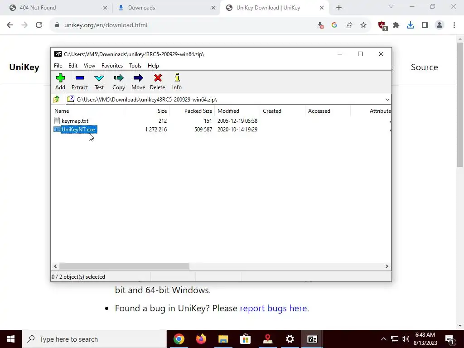The width and height of the screenshot is (464, 348).
Task: Click the horizontal scrollbar right arrow
Action: pyautogui.click(x=387, y=266)
